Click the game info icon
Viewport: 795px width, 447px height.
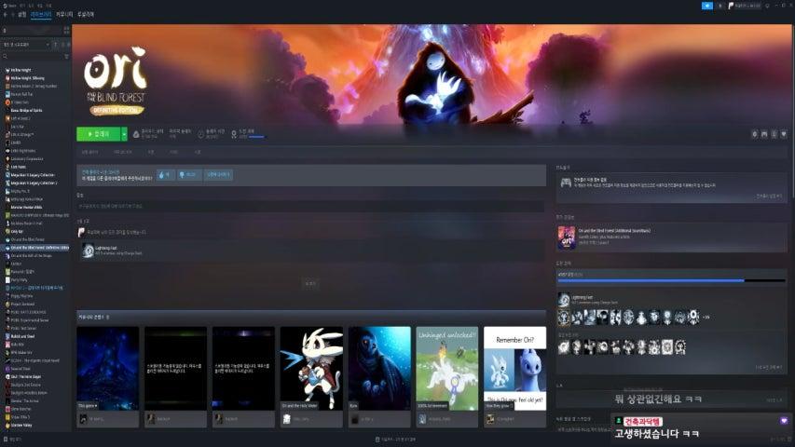[775, 134]
